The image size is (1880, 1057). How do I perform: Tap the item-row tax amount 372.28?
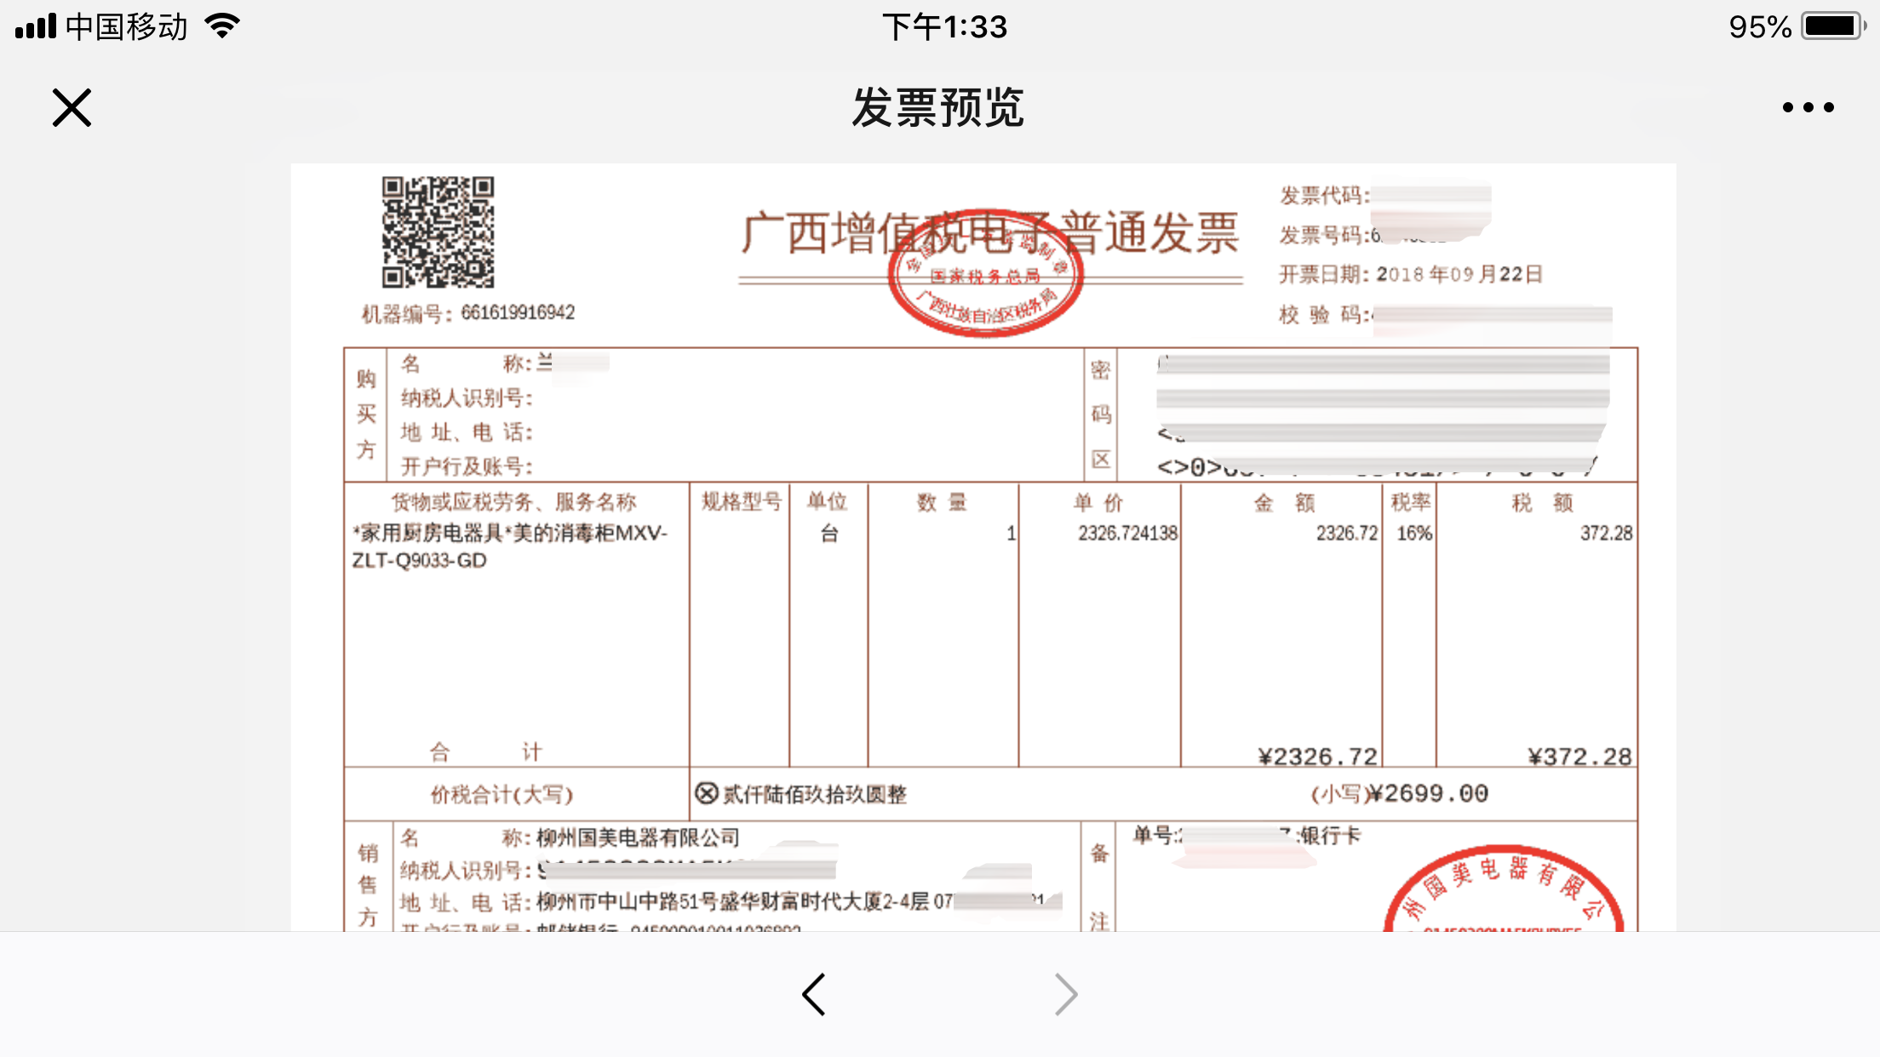[x=1606, y=534]
